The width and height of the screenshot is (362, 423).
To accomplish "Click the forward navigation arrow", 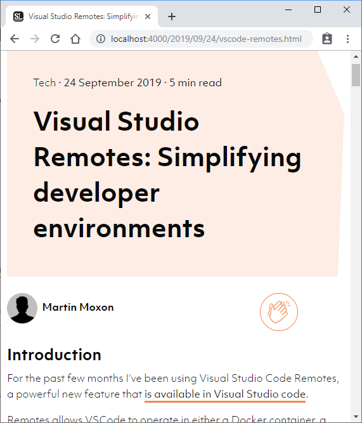I will click(35, 39).
